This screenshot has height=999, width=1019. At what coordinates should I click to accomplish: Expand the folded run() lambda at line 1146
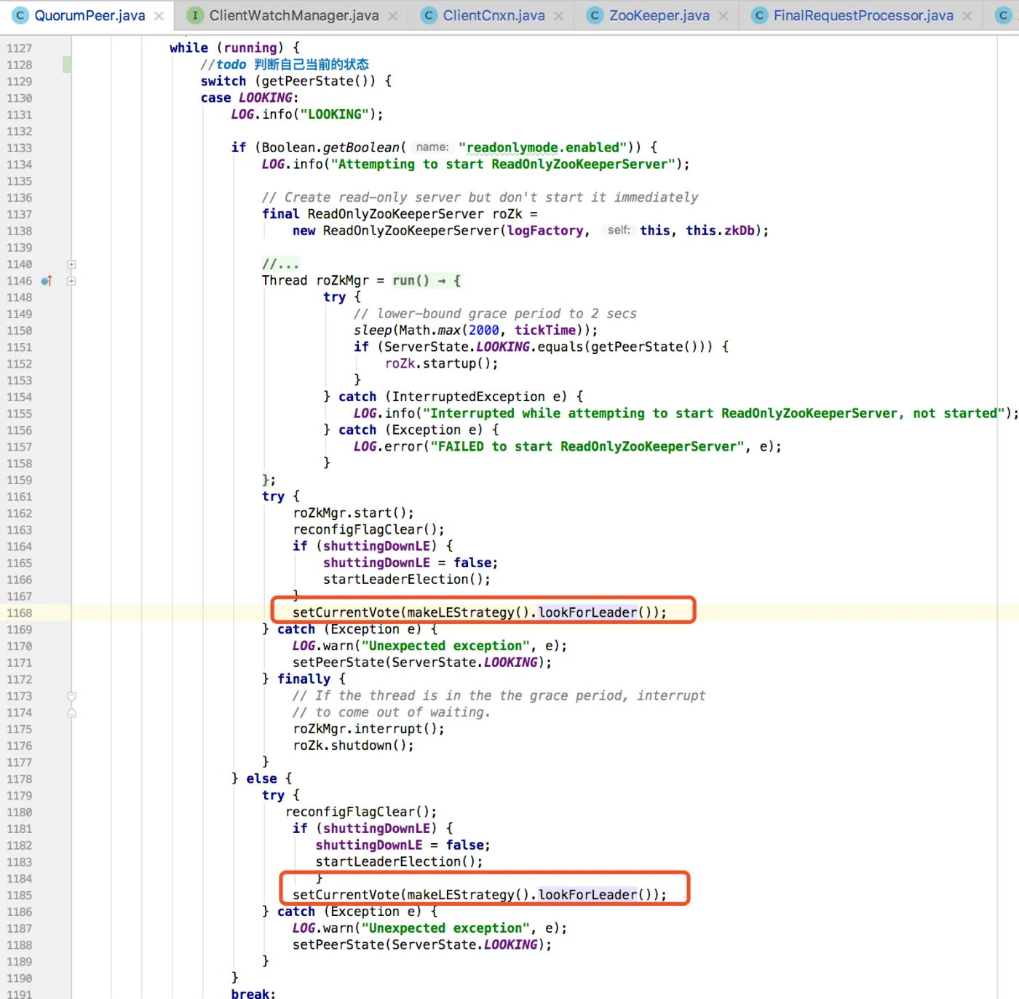click(71, 281)
